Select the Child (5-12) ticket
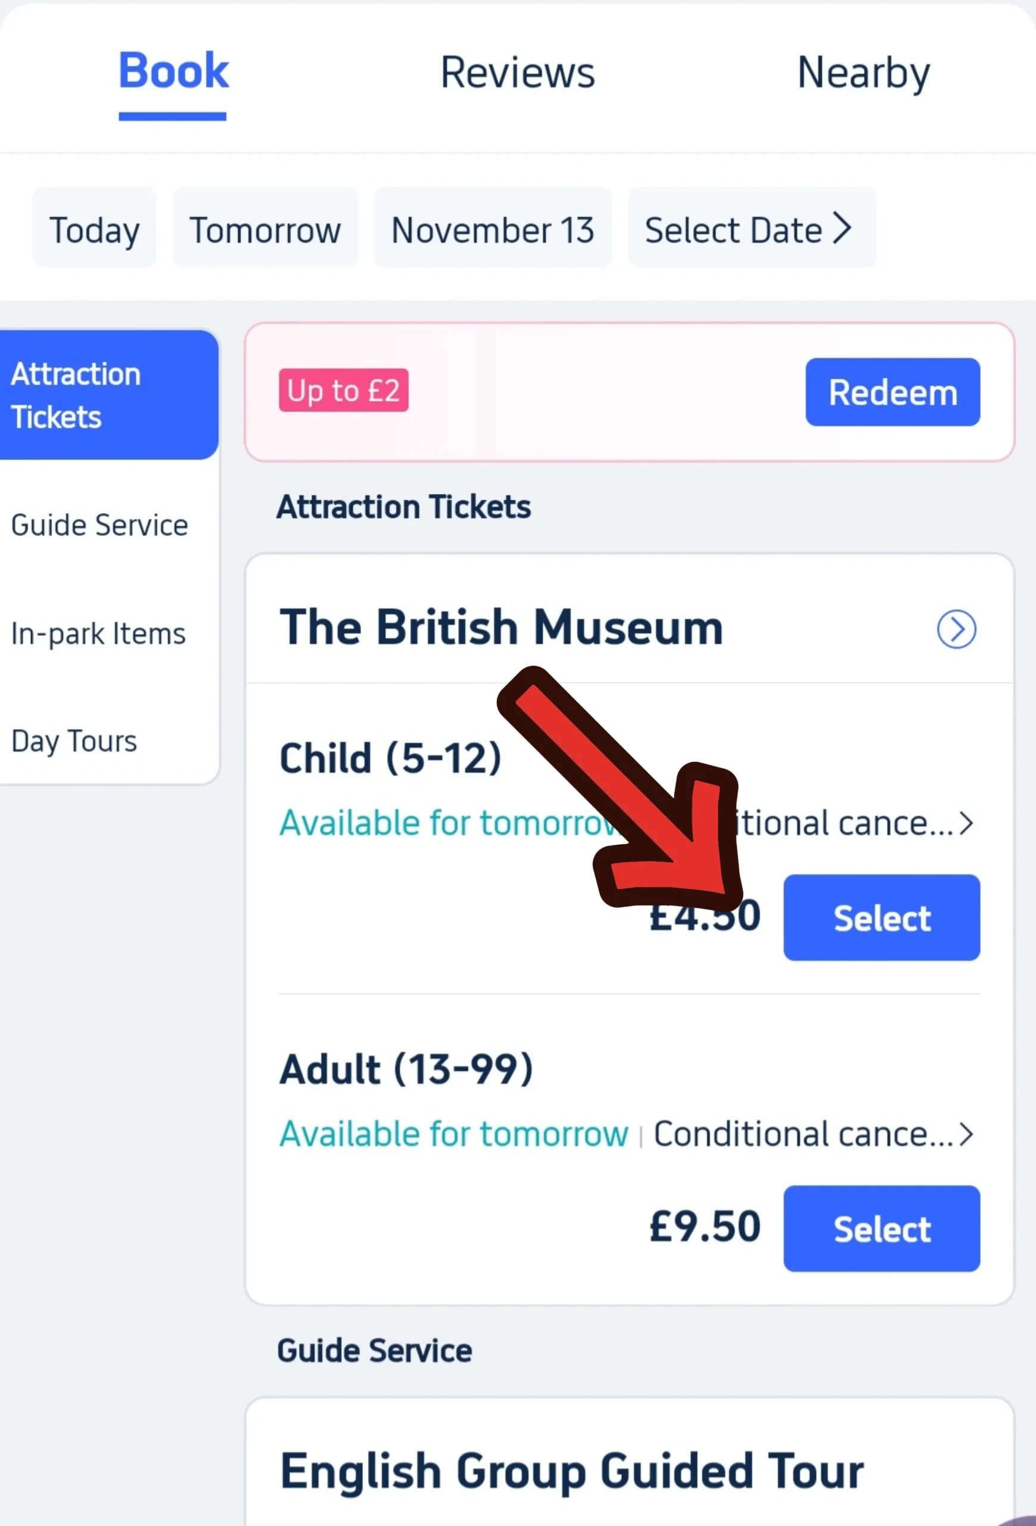The image size is (1036, 1526). 881,917
